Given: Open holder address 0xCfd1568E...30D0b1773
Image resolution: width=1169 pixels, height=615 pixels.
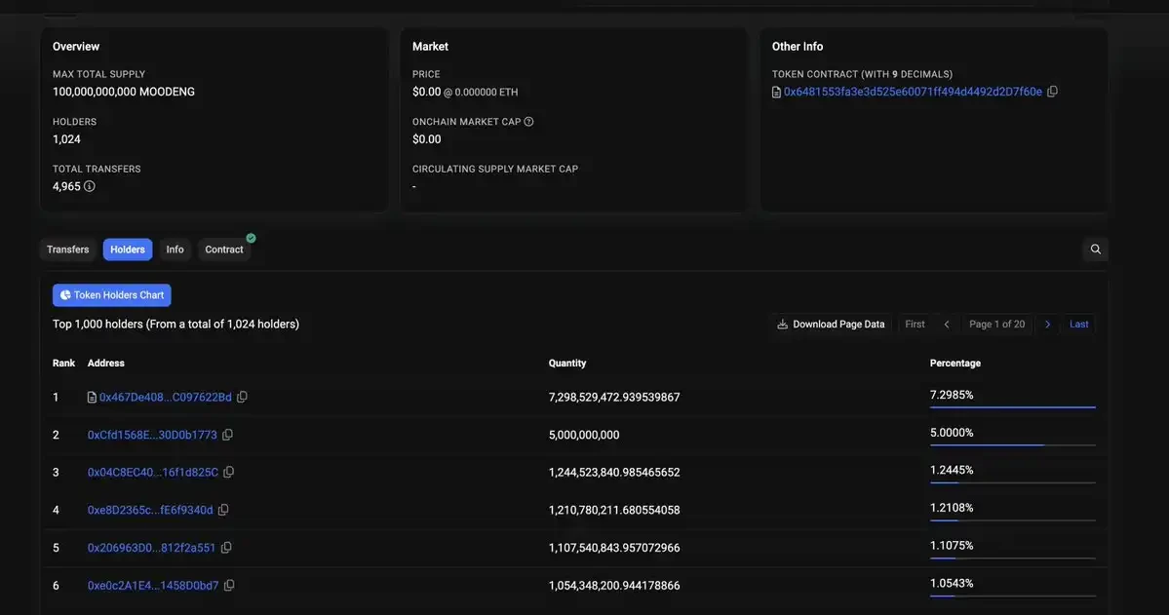Looking at the screenshot, I should (152, 435).
